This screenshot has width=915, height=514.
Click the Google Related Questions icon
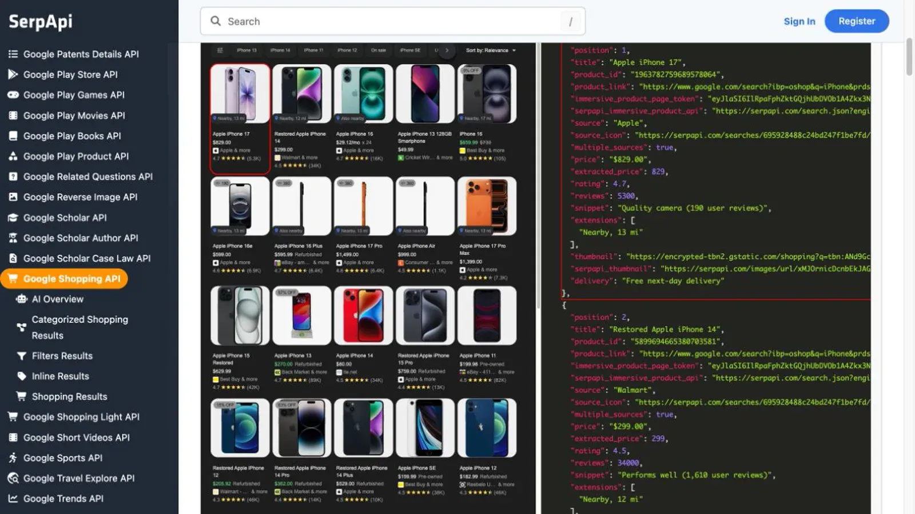click(13, 176)
